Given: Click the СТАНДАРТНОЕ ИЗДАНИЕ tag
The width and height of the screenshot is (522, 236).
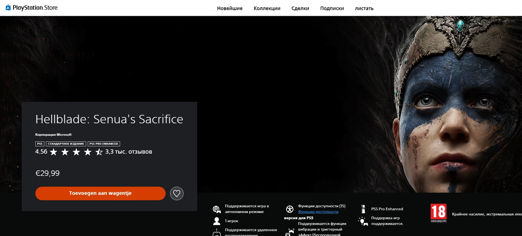Looking at the screenshot, I should (x=66, y=144).
